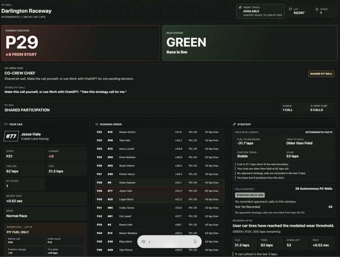Viewport: 340px width, 257px height.
Task: Click the flag icon beside Lap
Action: pyautogui.click(x=291, y=9)
